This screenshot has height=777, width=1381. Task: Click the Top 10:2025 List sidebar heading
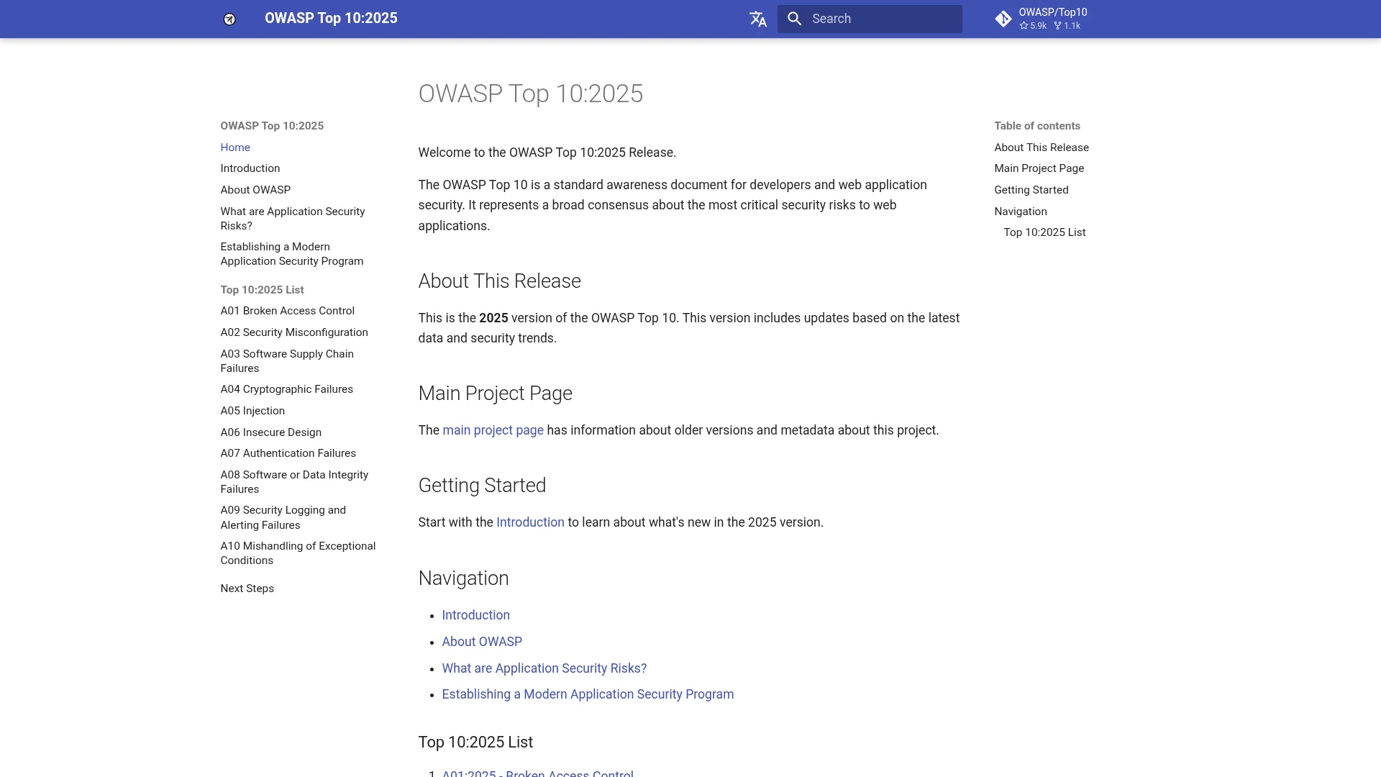[262, 290]
